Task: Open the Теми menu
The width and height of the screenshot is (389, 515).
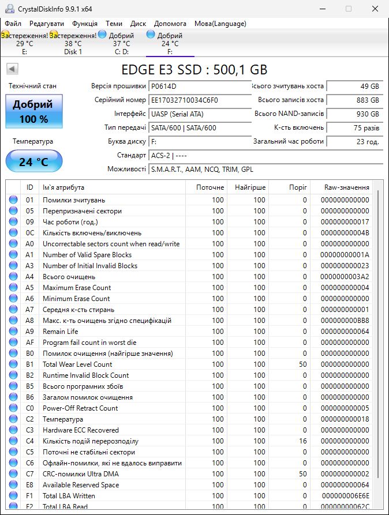Action: click(114, 24)
